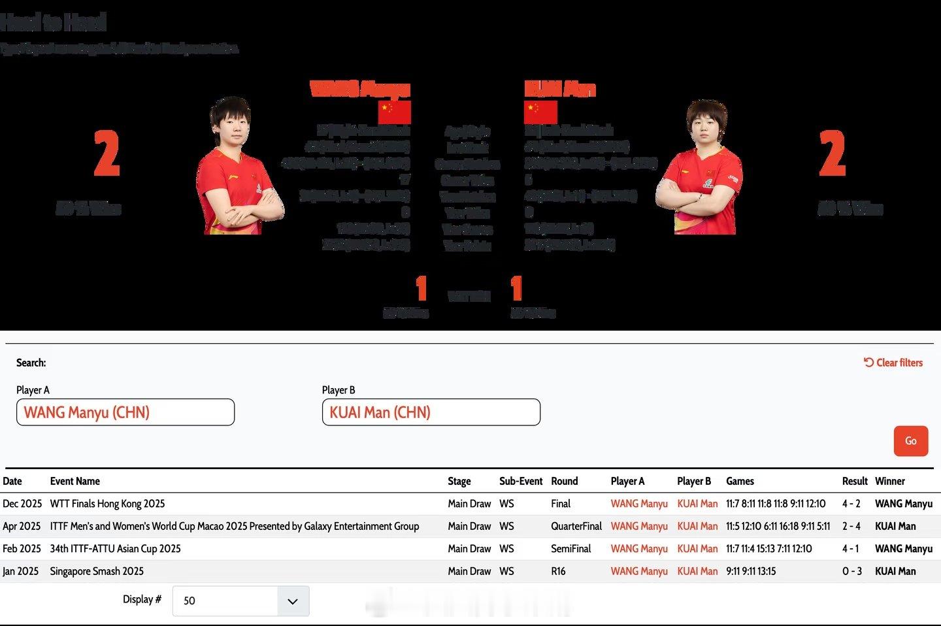Open Player B KUAI Man link in Feb 2025 row
941x626 pixels.
[697, 549]
